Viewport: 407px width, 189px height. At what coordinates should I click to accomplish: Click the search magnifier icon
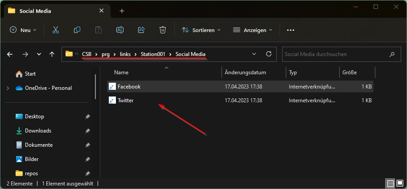tap(392, 54)
